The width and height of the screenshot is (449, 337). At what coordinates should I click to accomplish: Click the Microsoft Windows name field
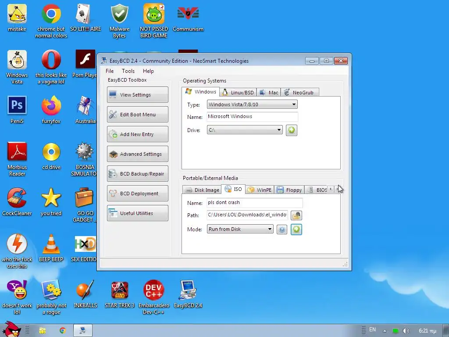pos(252,117)
